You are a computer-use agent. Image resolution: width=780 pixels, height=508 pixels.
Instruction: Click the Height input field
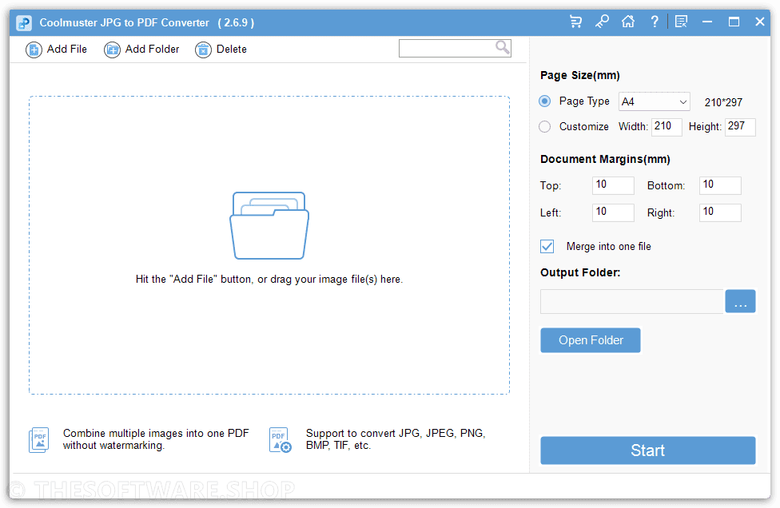point(740,127)
